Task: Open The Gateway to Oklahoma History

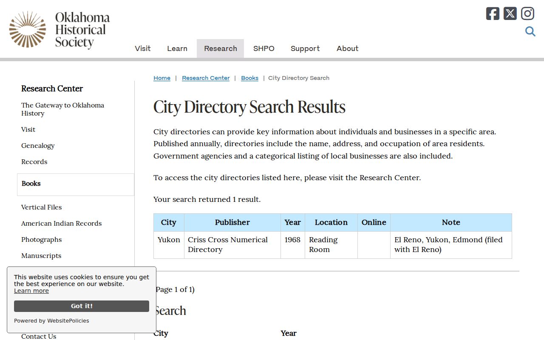Action: (62, 109)
